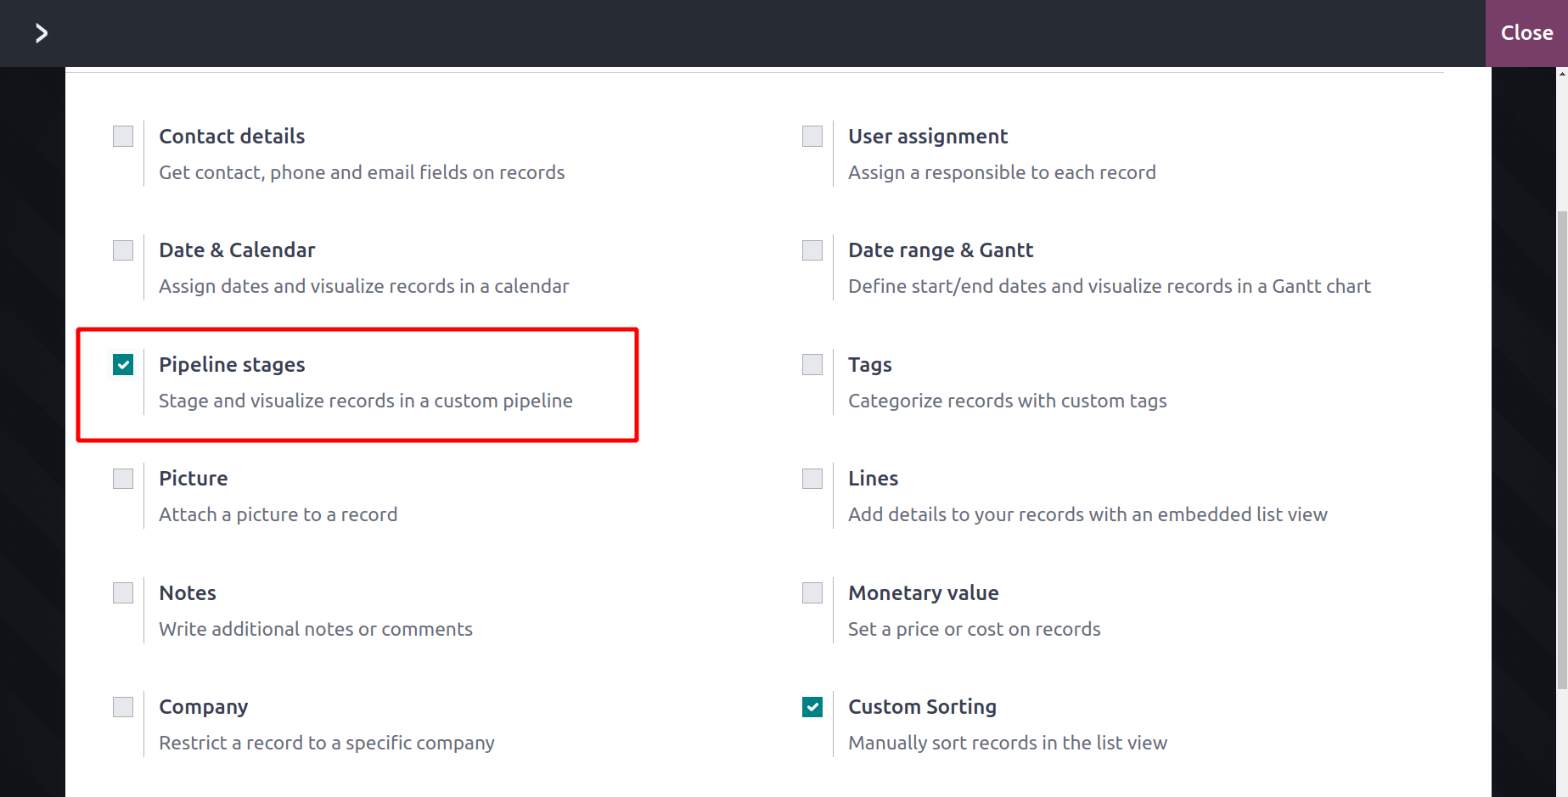Enable the Lines checkbox
The image size is (1568, 797).
(x=812, y=479)
